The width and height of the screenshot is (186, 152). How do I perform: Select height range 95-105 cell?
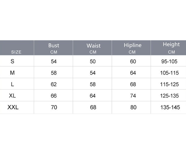point(169,62)
